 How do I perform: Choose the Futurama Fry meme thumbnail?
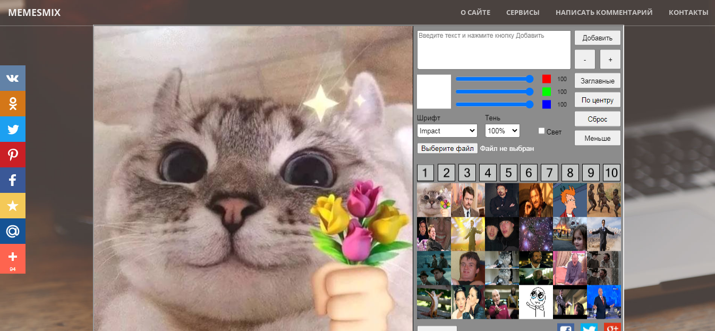pyautogui.click(x=569, y=200)
